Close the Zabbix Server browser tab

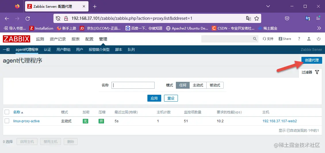point(84,6)
